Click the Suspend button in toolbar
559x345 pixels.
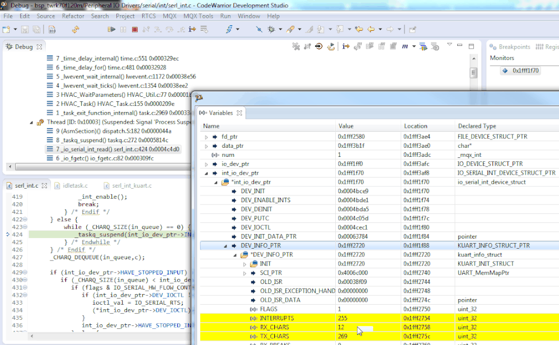tap(124, 29)
